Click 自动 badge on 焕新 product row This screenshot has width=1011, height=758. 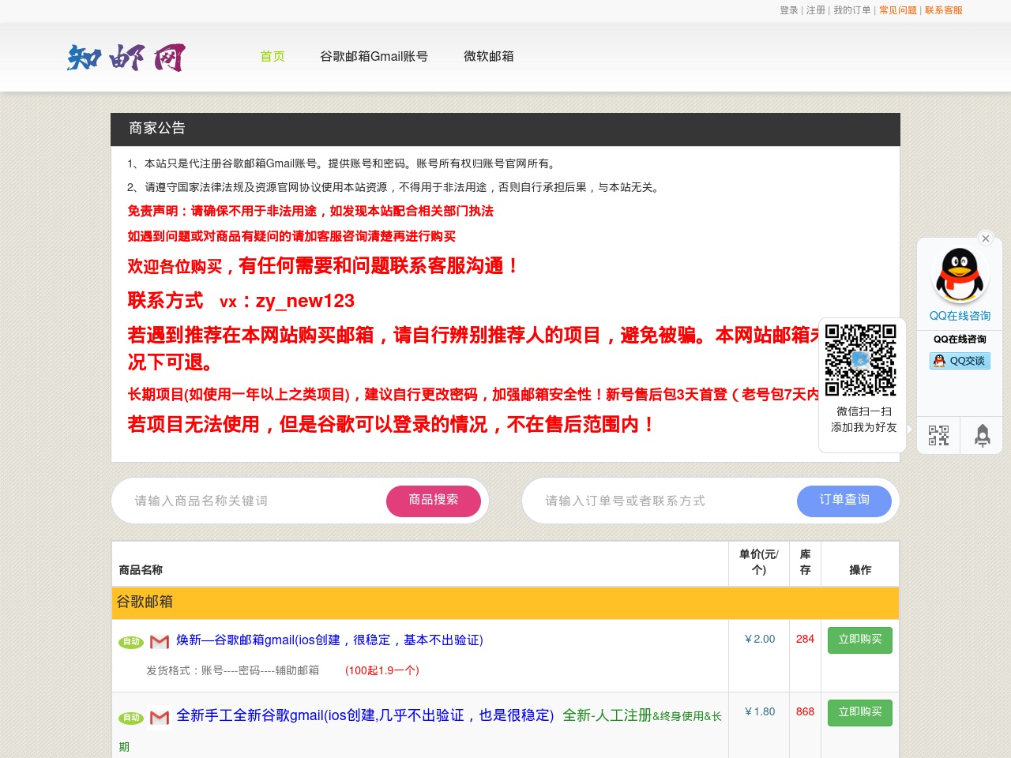pyautogui.click(x=131, y=642)
